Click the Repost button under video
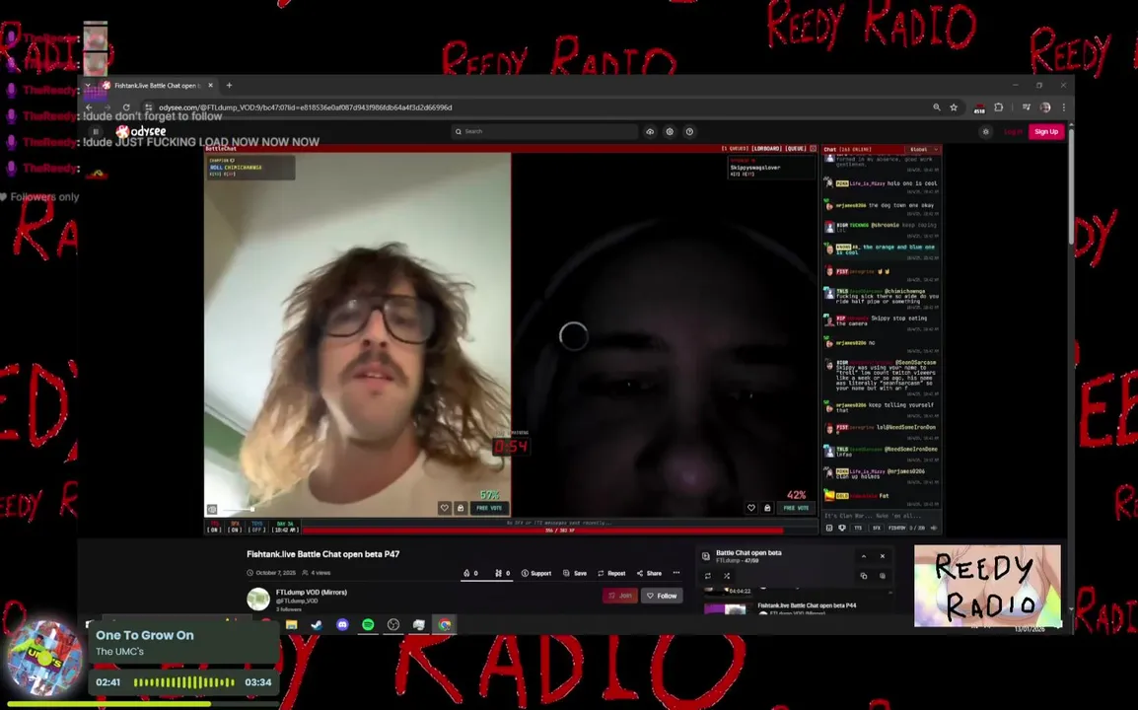Image resolution: width=1138 pixels, height=710 pixels. pyautogui.click(x=611, y=573)
